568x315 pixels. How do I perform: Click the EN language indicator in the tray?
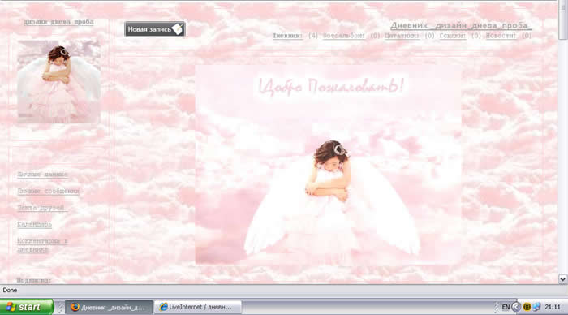coord(506,307)
